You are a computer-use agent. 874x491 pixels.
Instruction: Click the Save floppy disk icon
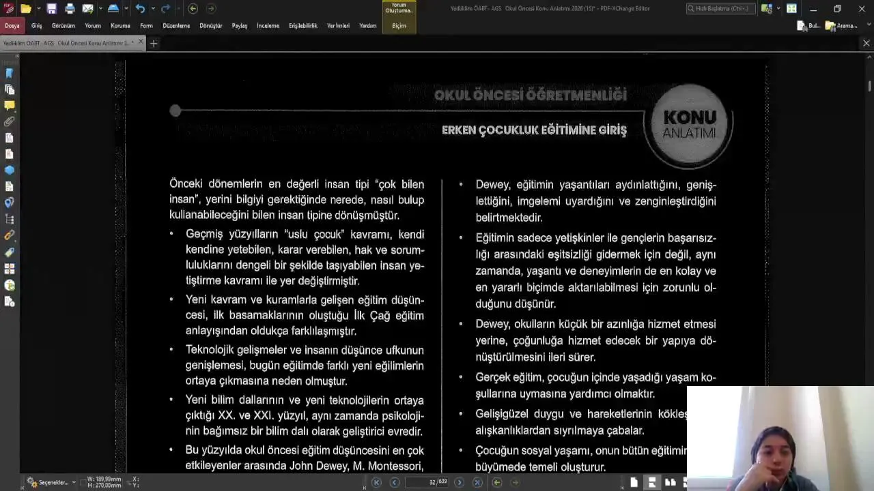(51, 8)
